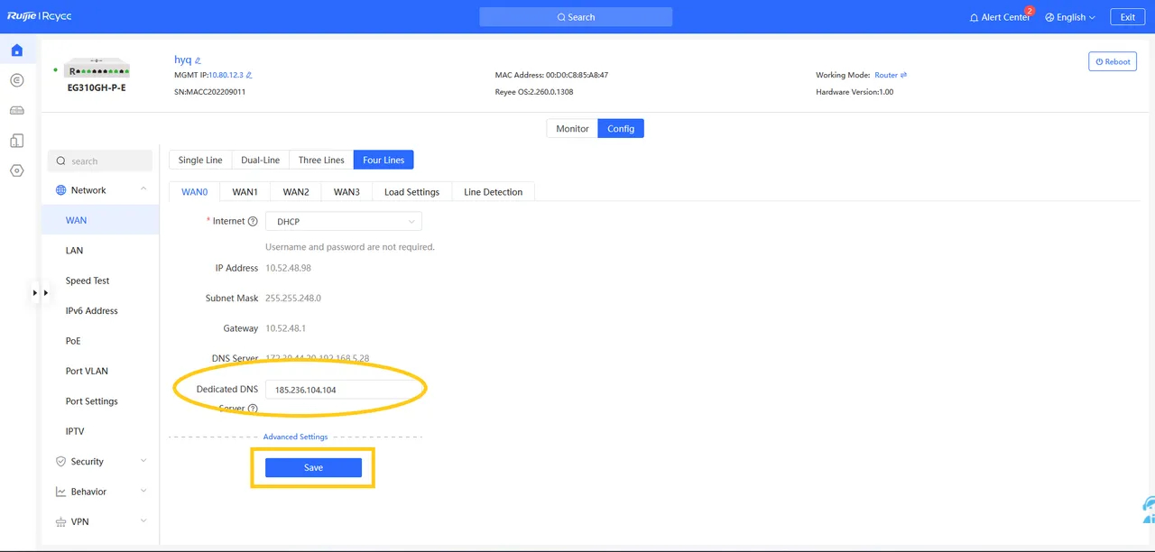Click the hexagon settings icon in left rail
1155x552 pixels.
pos(16,170)
